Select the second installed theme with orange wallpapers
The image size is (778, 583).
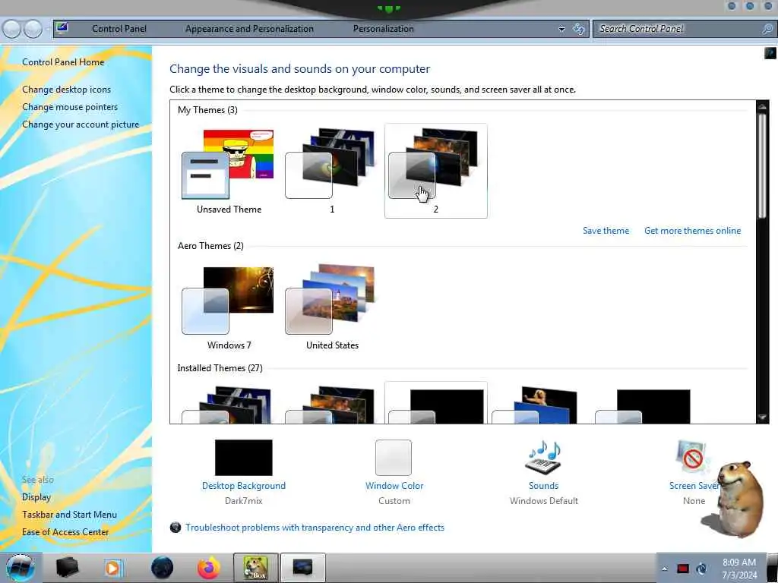[331, 405]
